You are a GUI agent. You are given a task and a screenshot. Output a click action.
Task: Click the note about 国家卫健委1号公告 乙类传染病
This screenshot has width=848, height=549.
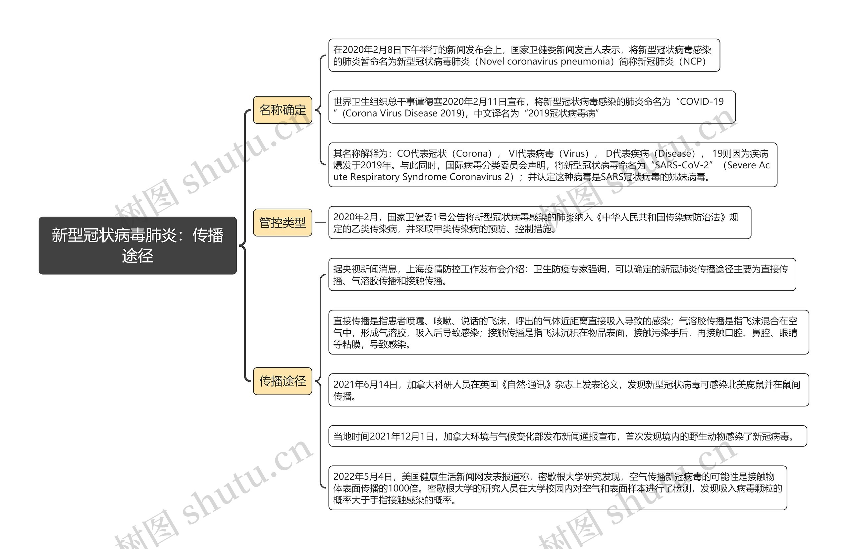(540, 223)
